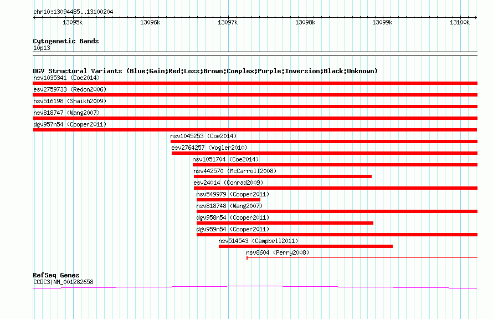Image resolution: width=493 pixels, height=319 pixels.
Task: Click the 13099k ruler mark
Action: tap(382, 22)
